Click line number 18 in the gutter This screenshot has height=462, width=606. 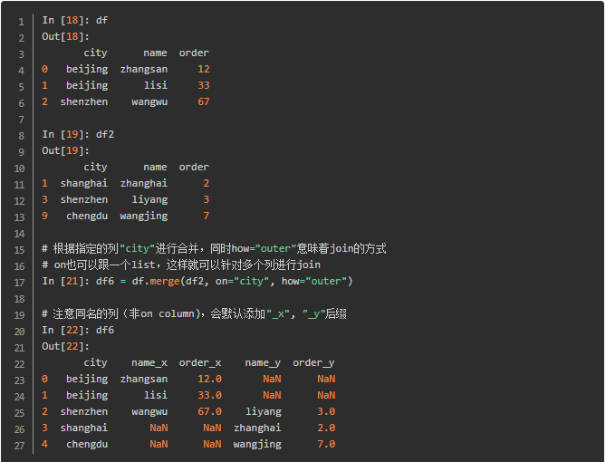19,299
